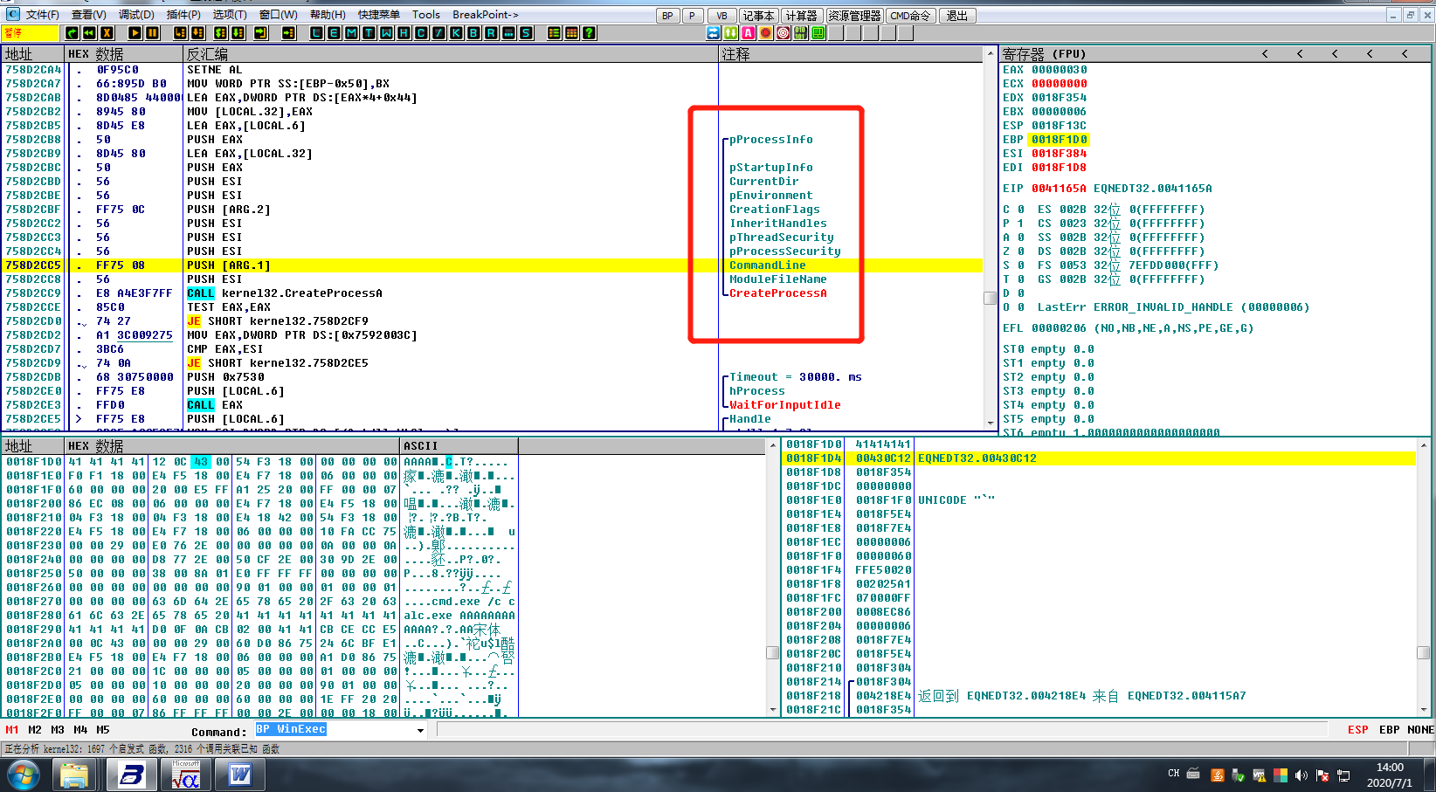Click the blue arrows plugin icon
Screen dimensions: 1436x792
[714, 33]
